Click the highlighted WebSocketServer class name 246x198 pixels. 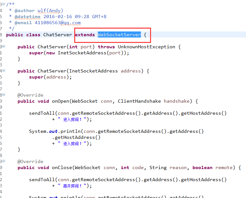119,35
